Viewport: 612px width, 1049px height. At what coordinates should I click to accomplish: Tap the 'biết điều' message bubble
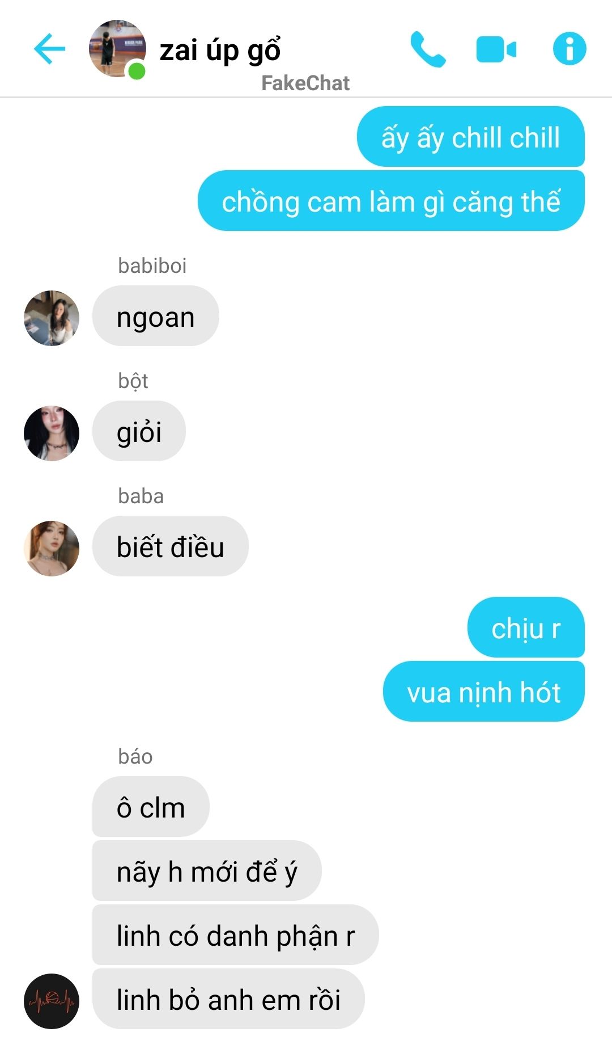click(171, 546)
